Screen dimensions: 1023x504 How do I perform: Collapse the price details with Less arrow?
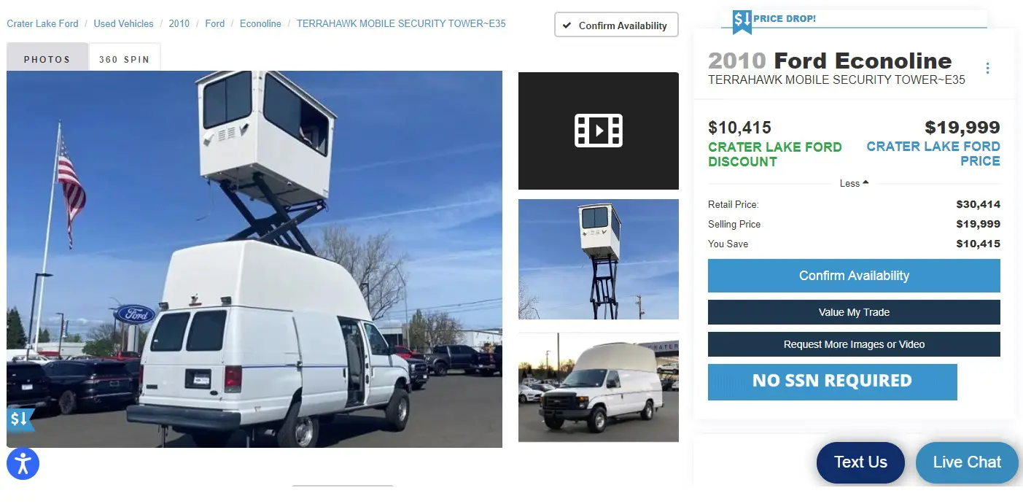click(854, 183)
